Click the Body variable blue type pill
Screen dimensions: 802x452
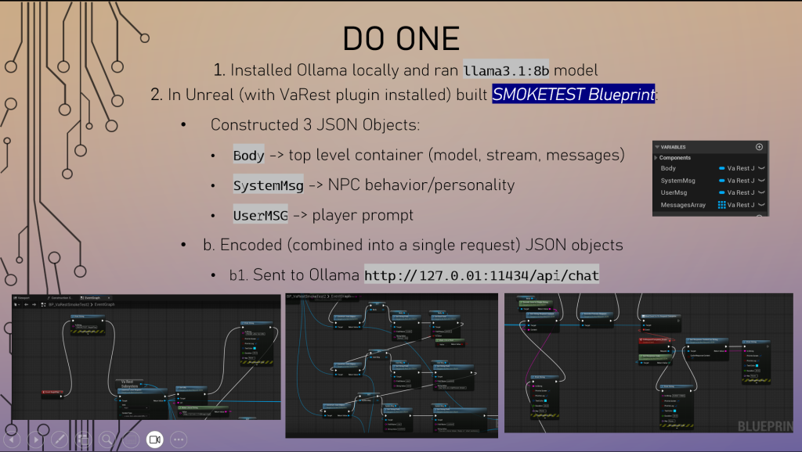click(x=721, y=168)
